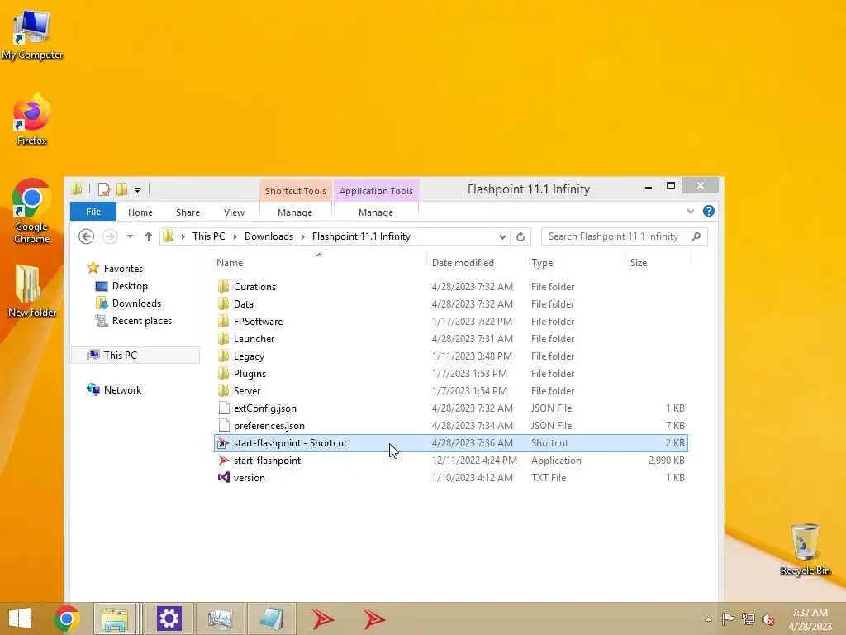Viewport: 846px width, 635px height.
Task: Select the Server folder icon
Action: (x=223, y=390)
